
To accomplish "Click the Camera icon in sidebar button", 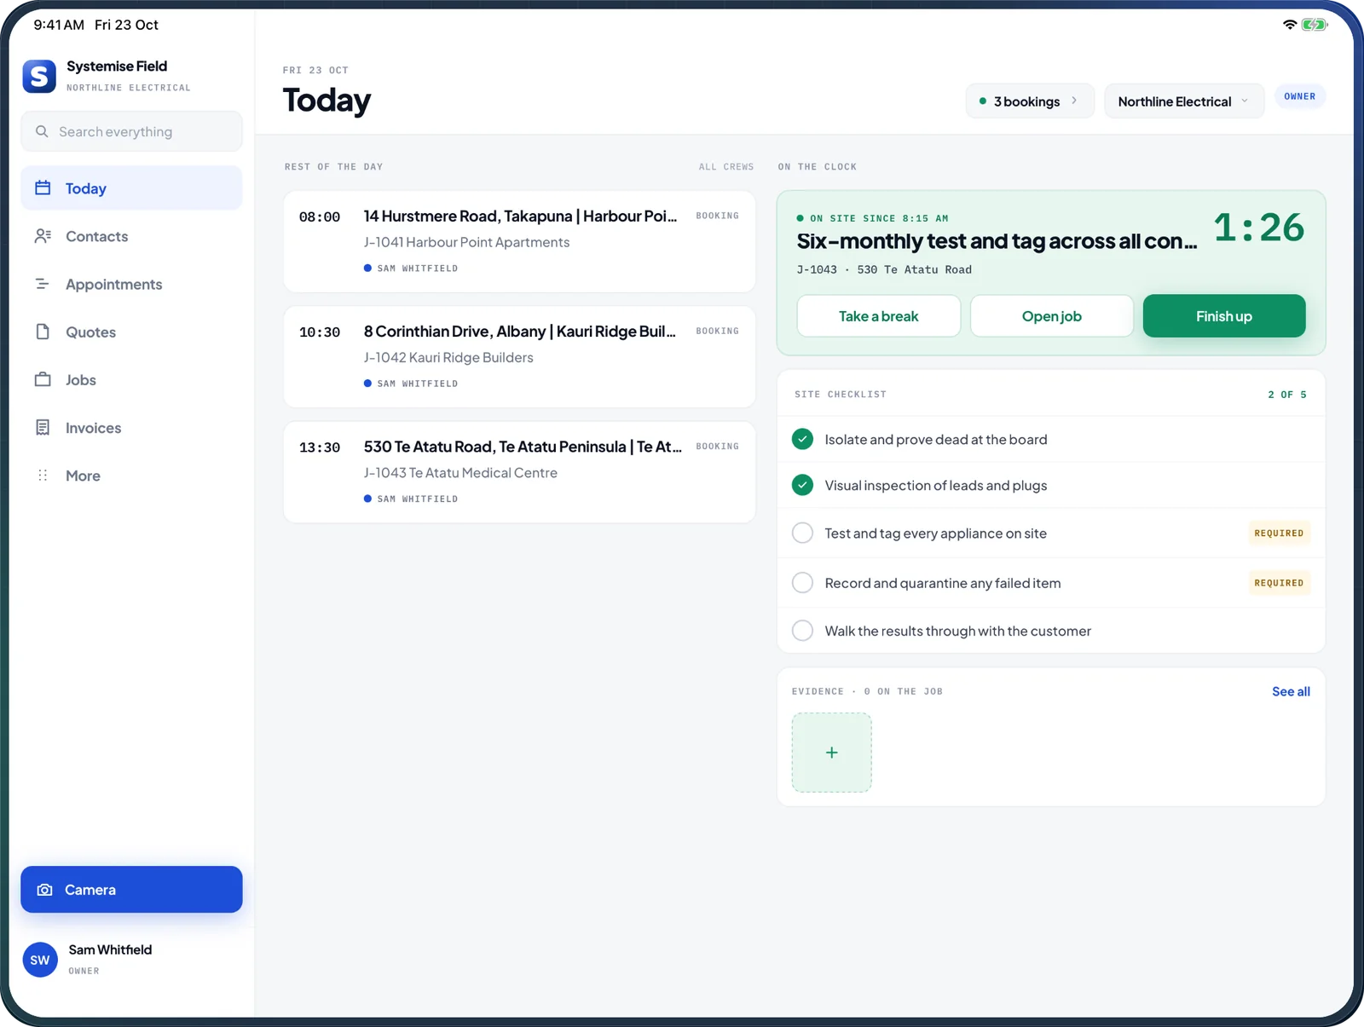I will [x=45, y=890].
